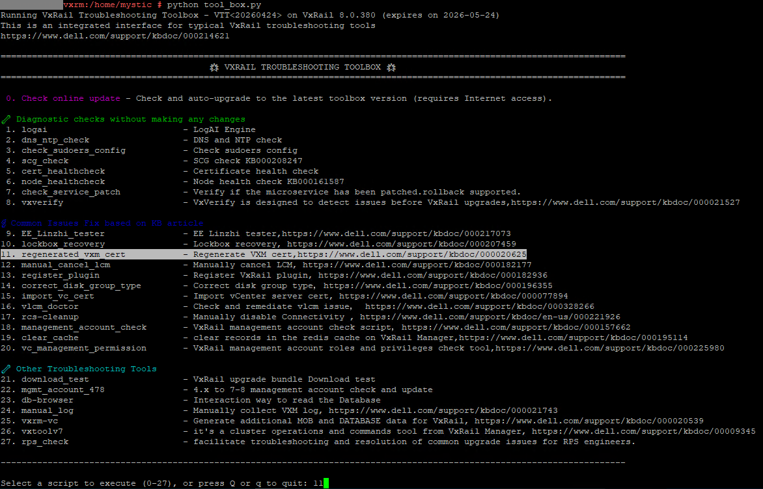
Task: Open the kbdoc/000021527 link on vxverify row
Action: (625, 202)
